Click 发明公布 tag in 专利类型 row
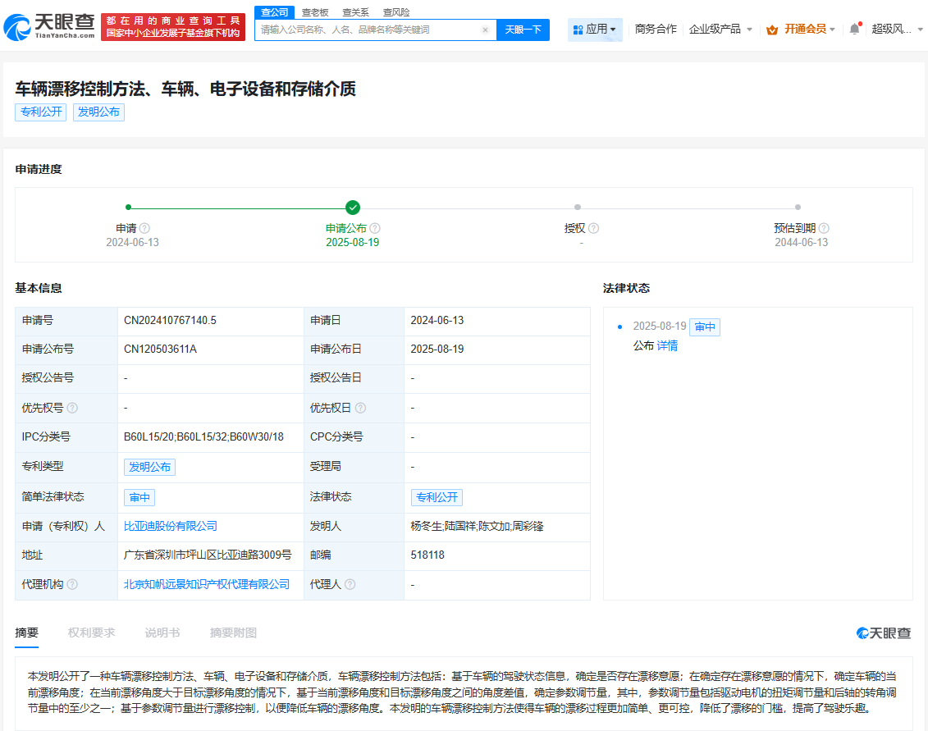This screenshot has width=928, height=731. tap(149, 467)
